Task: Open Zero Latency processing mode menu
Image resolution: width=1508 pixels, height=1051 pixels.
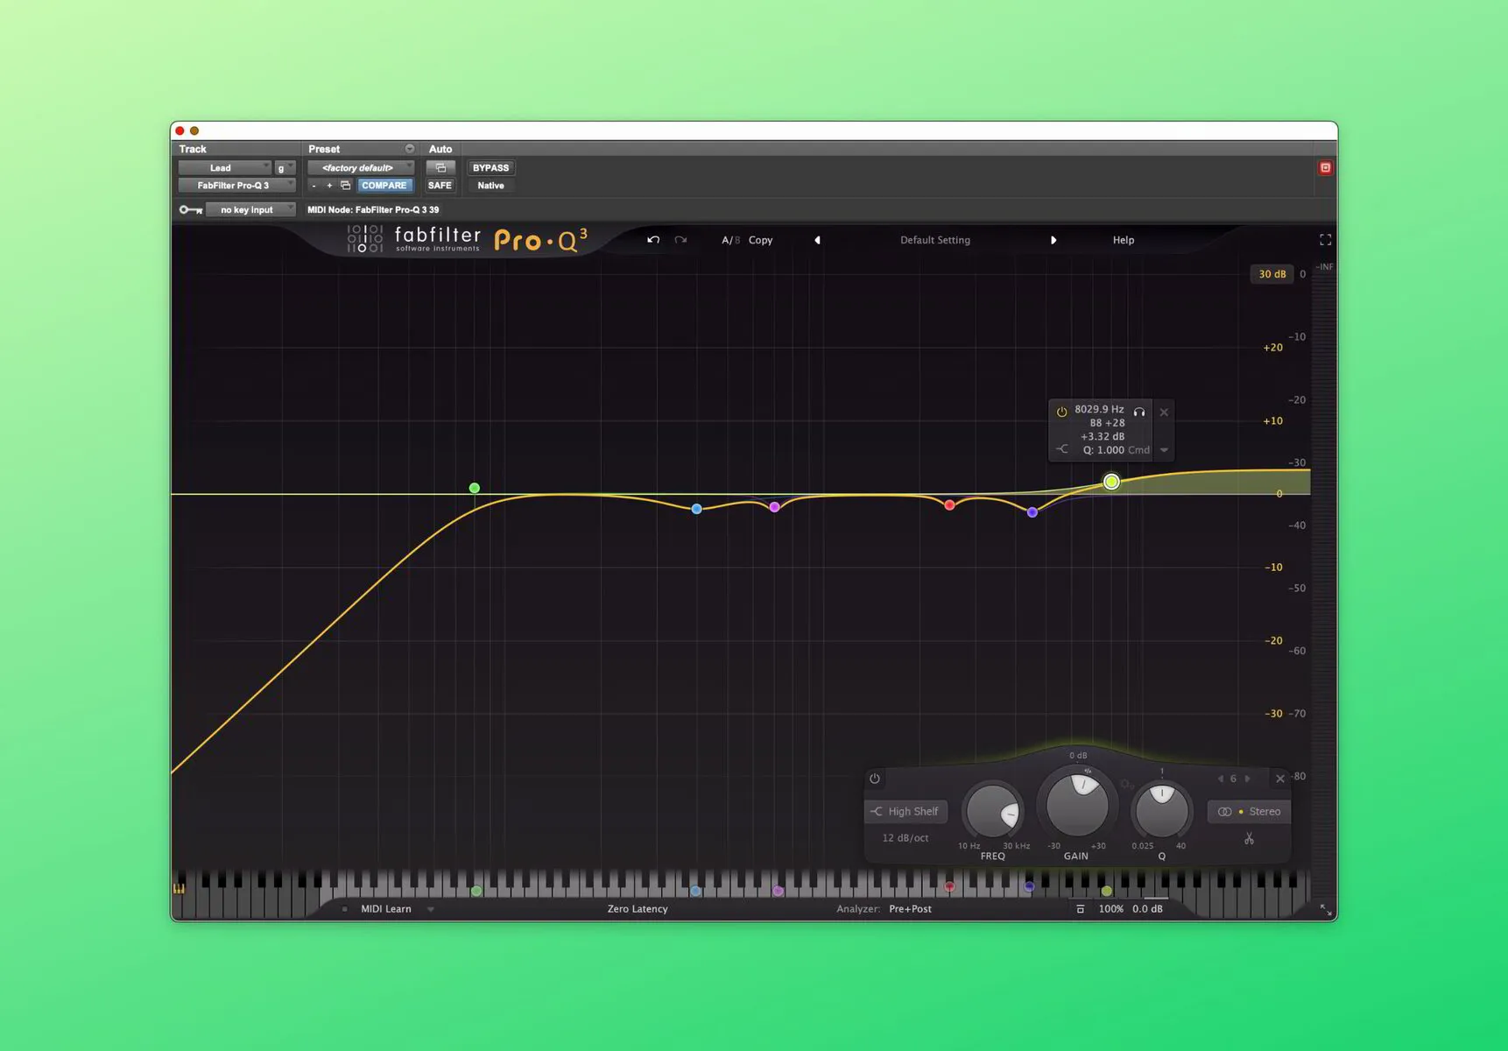Action: point(638,909)
